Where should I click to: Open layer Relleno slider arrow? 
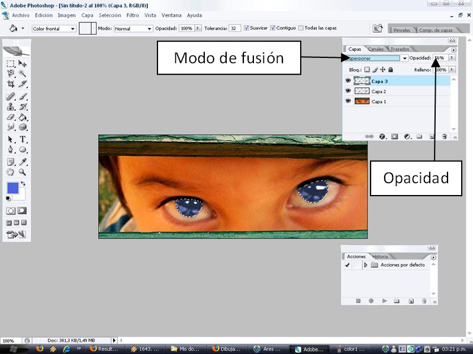point(452,70)
